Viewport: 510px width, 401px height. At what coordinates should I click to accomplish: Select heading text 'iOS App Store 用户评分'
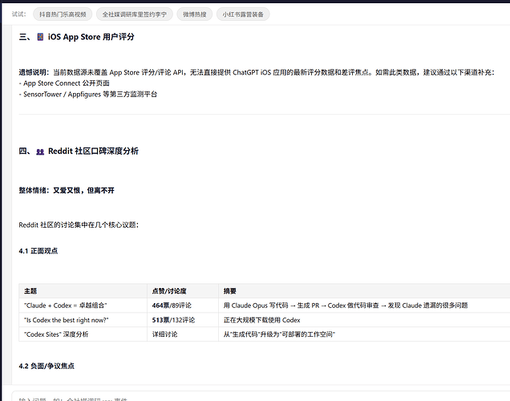[x=91, y=37]
